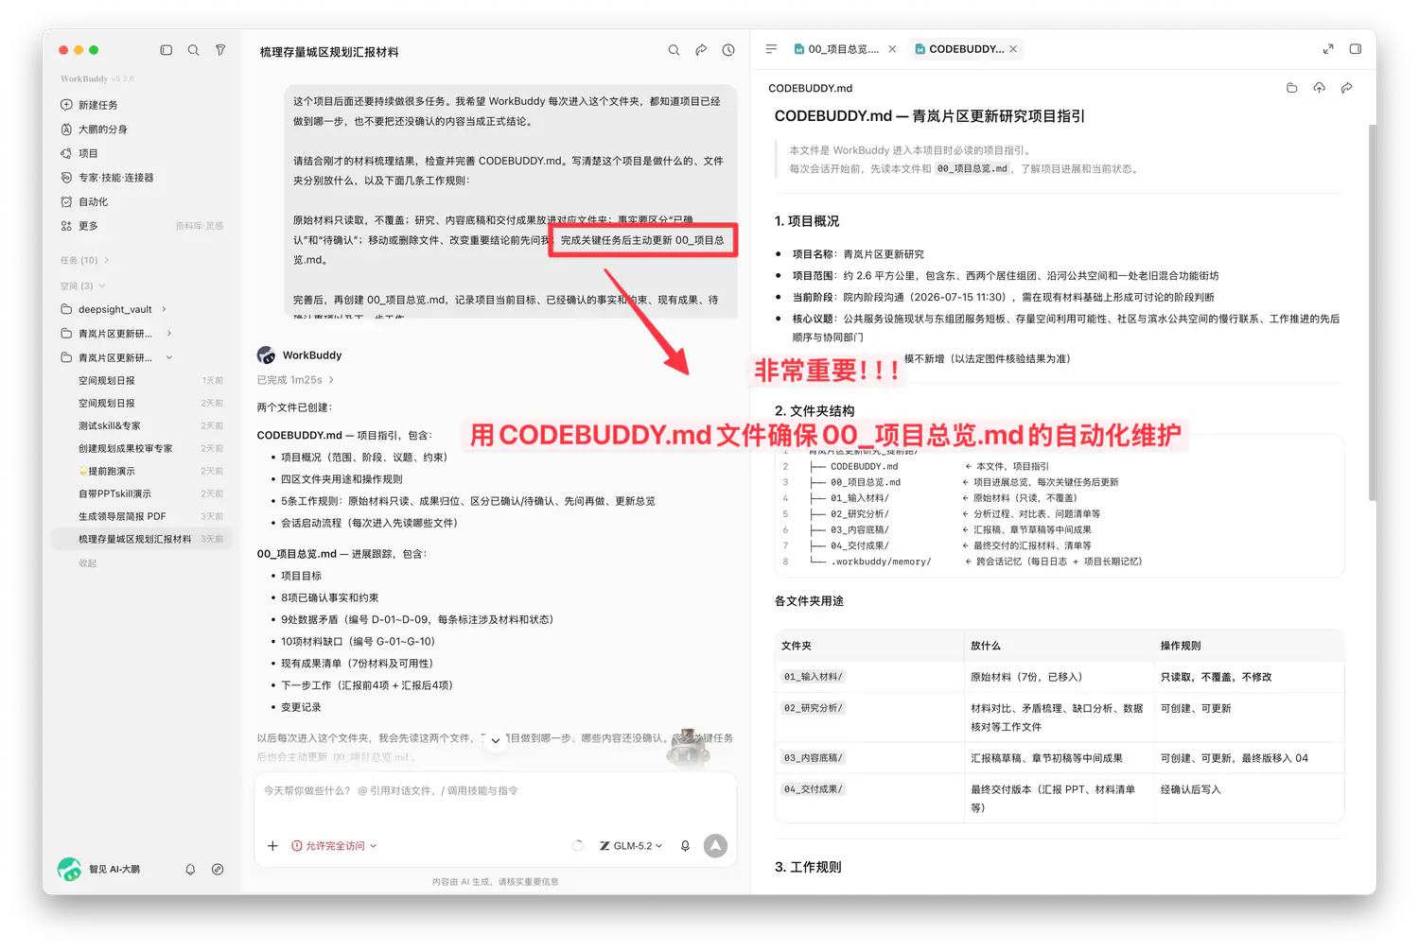Click the floating robot mascot above the input

690,748
